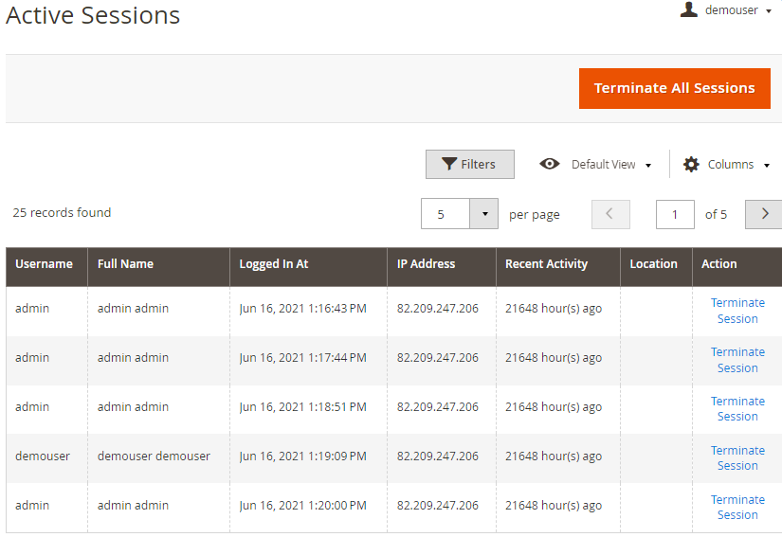Go to next page with right chevron
The image size is (782, 537).
[764, 214]
